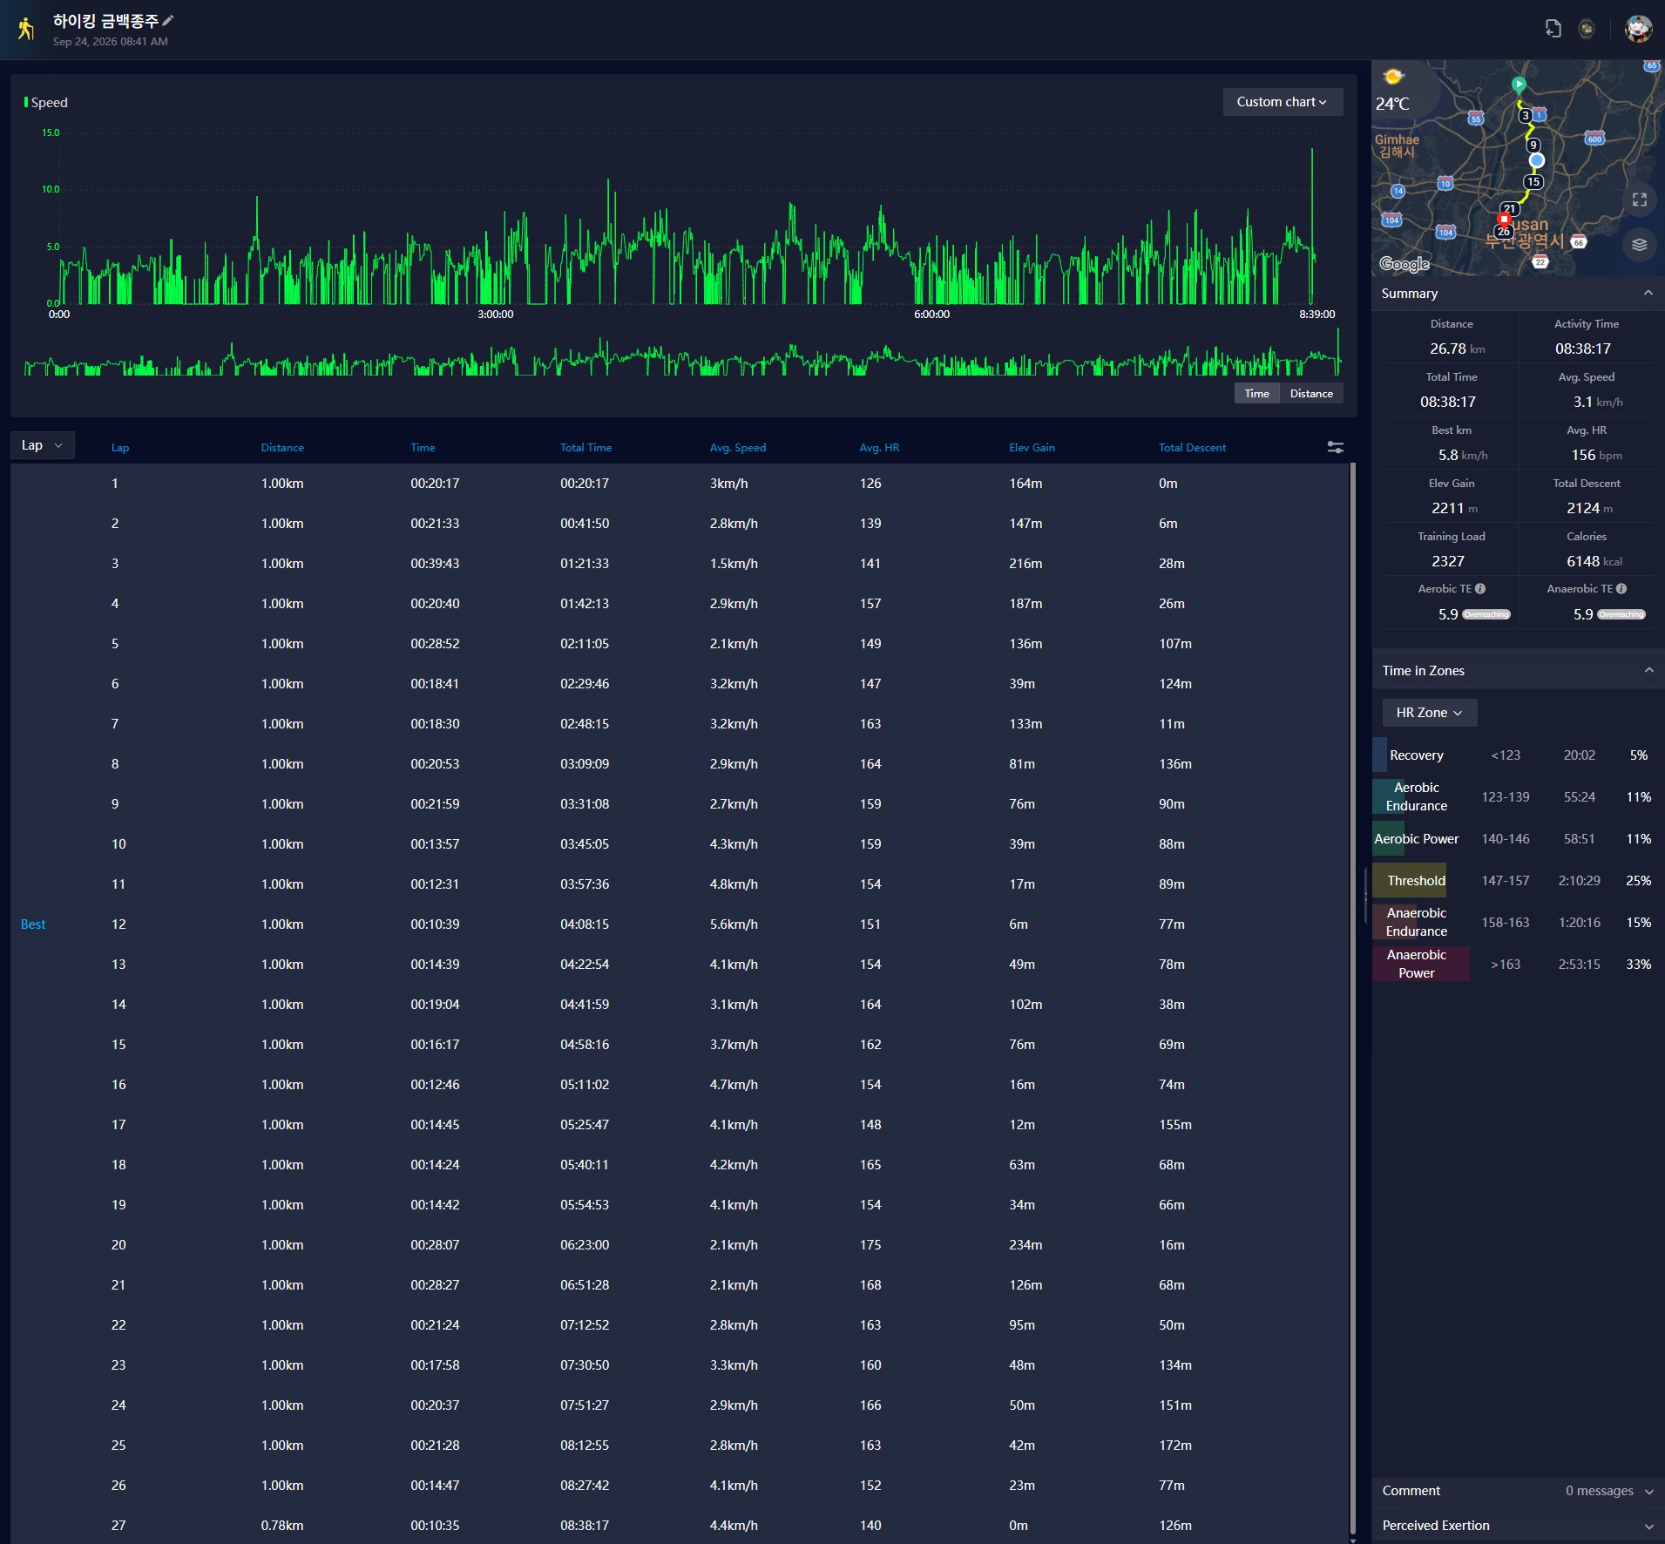Sort laps by Avg. HR column header
This screenshot has width=1665, height=1544.
(x=879, y=448)
